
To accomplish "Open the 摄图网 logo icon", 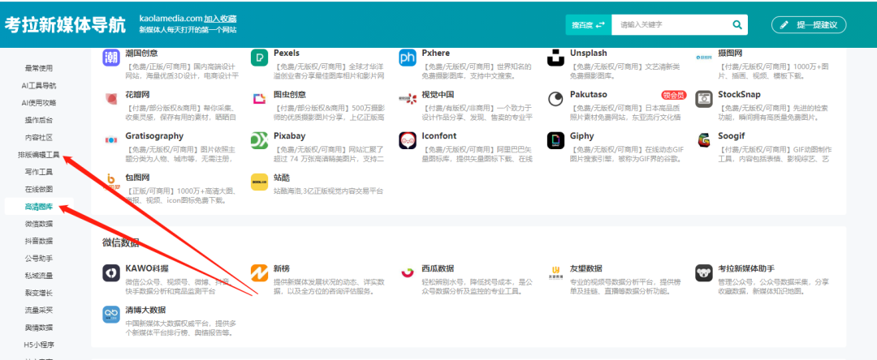I will [x=703, y=58].
